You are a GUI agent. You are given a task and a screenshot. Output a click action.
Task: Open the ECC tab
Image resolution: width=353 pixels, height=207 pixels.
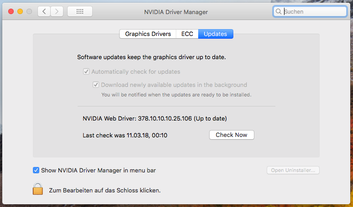(187, 34)
